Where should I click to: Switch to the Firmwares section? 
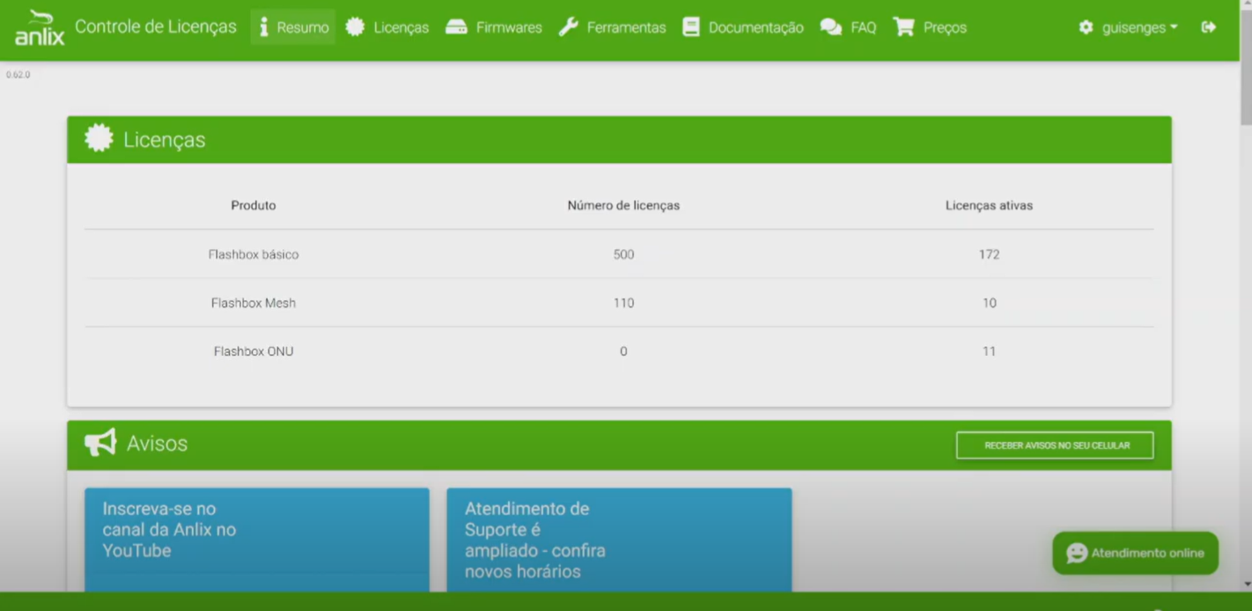point(508,26)
